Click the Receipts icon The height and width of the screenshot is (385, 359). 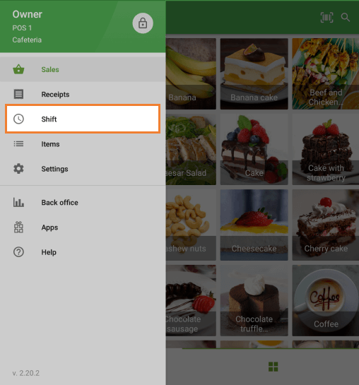pos(18,94)
